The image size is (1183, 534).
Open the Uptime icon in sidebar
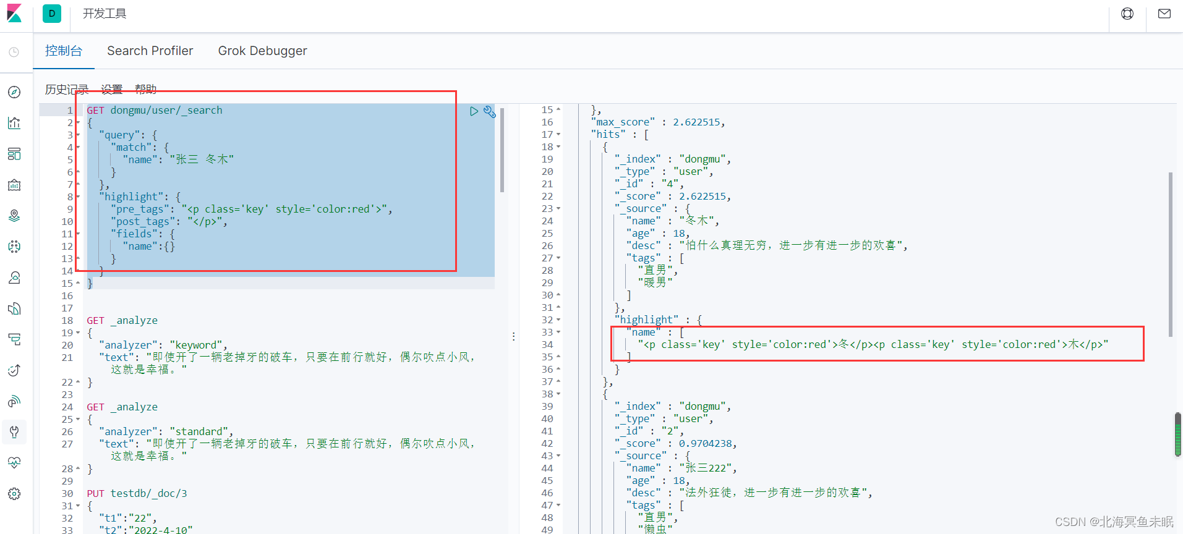14,370
